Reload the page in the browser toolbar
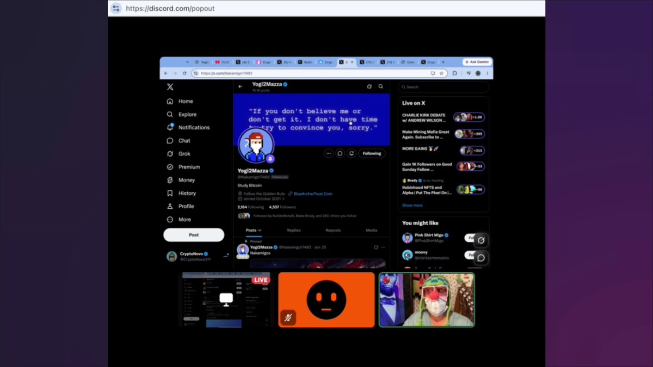This screenshot has height=367, width=653. [x=184, y=73]
